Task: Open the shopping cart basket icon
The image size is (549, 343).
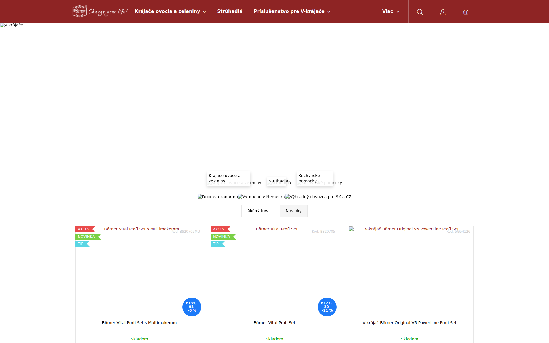Action: 466,12
